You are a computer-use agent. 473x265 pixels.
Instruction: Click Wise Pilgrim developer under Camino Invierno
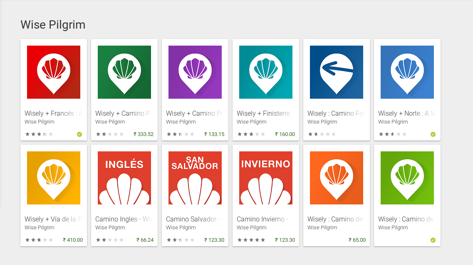252,227
